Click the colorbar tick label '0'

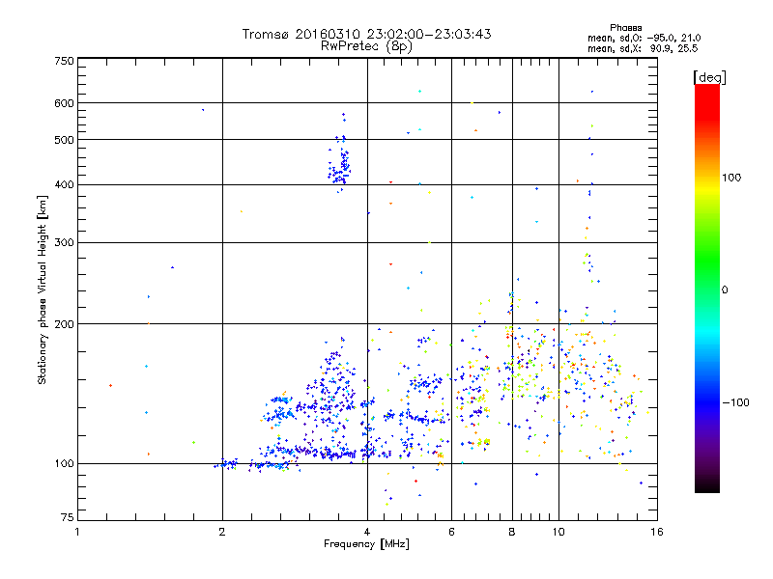(725, 290)
